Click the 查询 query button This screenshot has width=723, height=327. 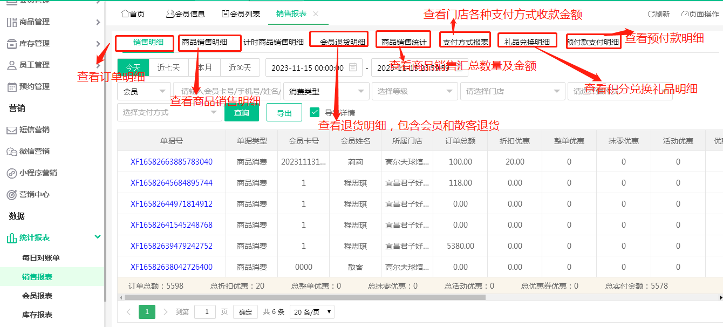point(241,112)
